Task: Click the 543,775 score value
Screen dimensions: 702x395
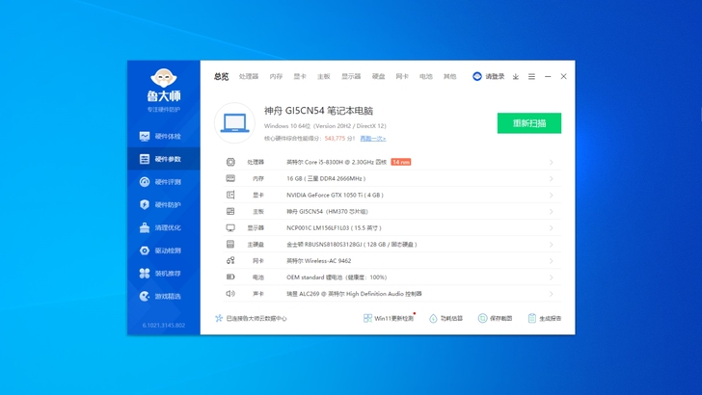Action: [335, 139]
